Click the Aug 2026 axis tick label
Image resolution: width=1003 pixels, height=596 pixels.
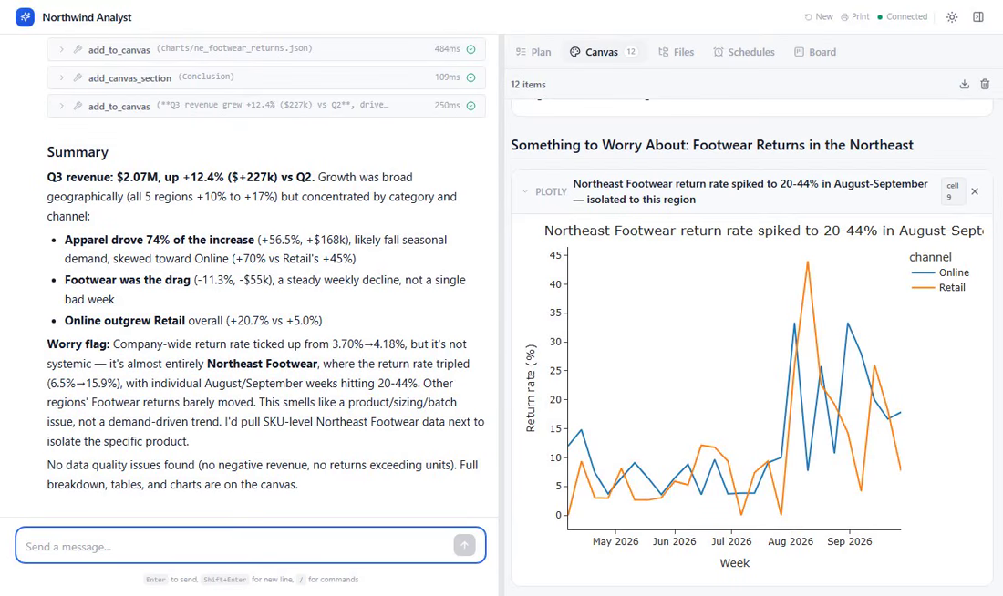791,541
